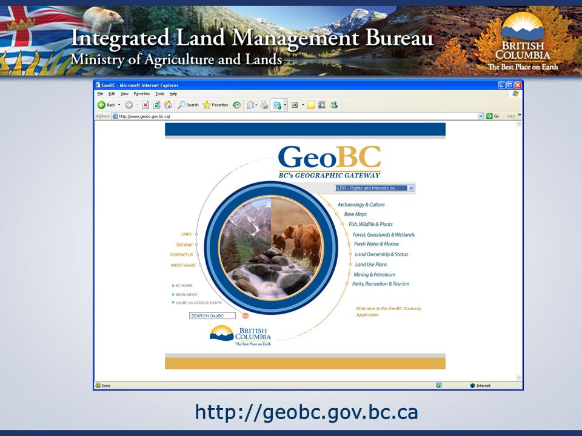Open Fish, Wildlife & Plants link
Image resolution: width=582 pixels, height=436 pixels.
tap(370, 224)
